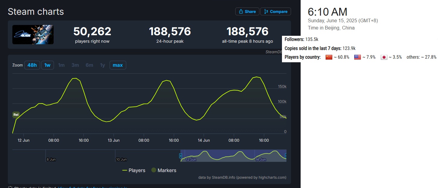Image resolution: width=438 pixels, height=188 pixels.
Task: Click the 50,262 players right now figure
Action: (x=92, y=31)
